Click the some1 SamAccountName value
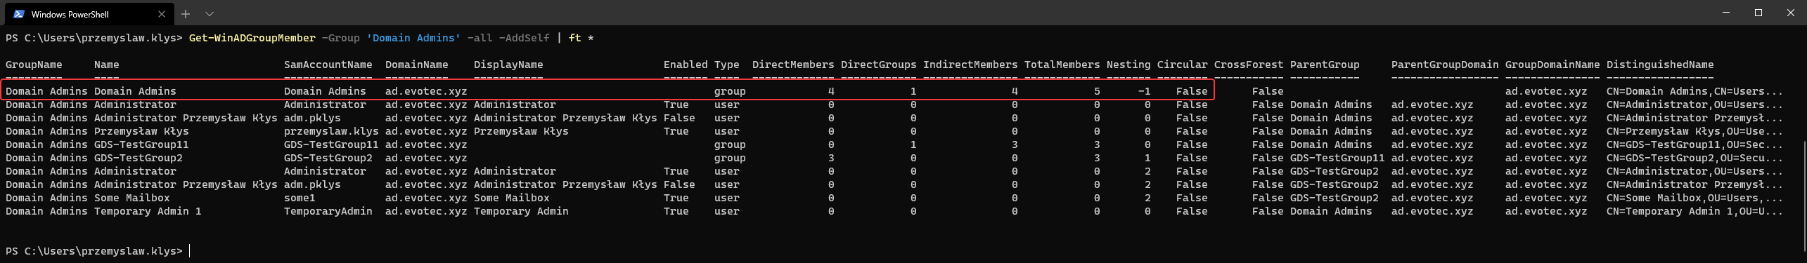The image size is (1807, 263). click(x=300, y=198)
